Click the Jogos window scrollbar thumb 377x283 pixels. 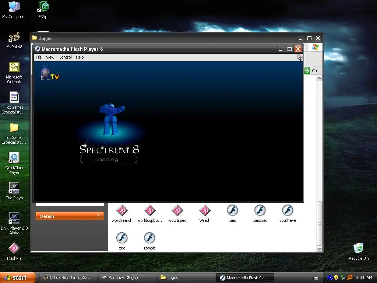point(319,223)
